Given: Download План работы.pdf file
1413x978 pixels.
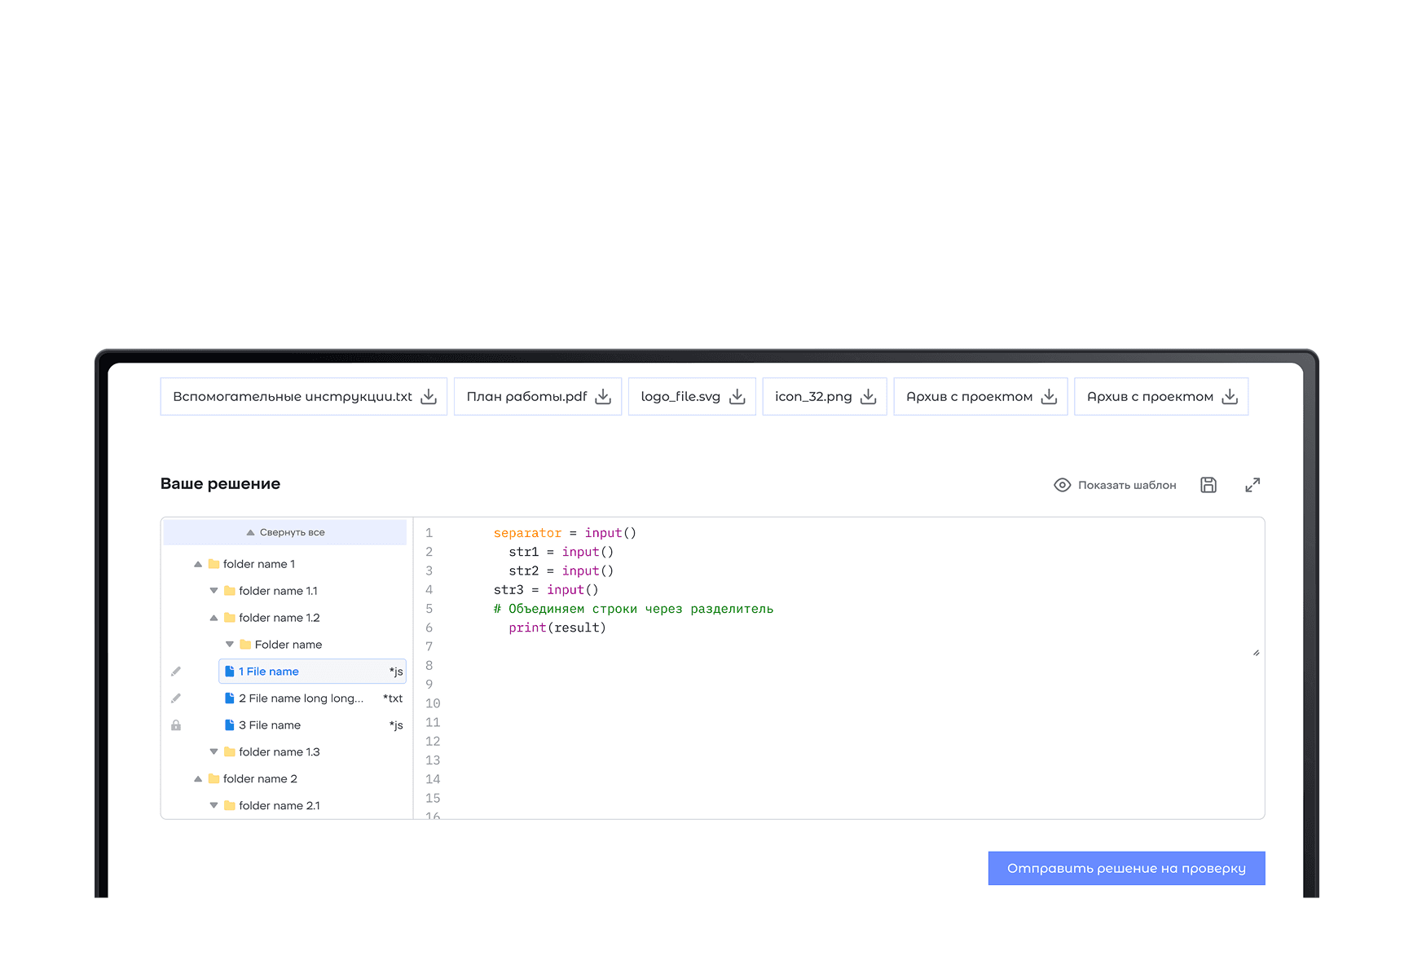Looking at the screenshot, I should [x=603, y=397].
